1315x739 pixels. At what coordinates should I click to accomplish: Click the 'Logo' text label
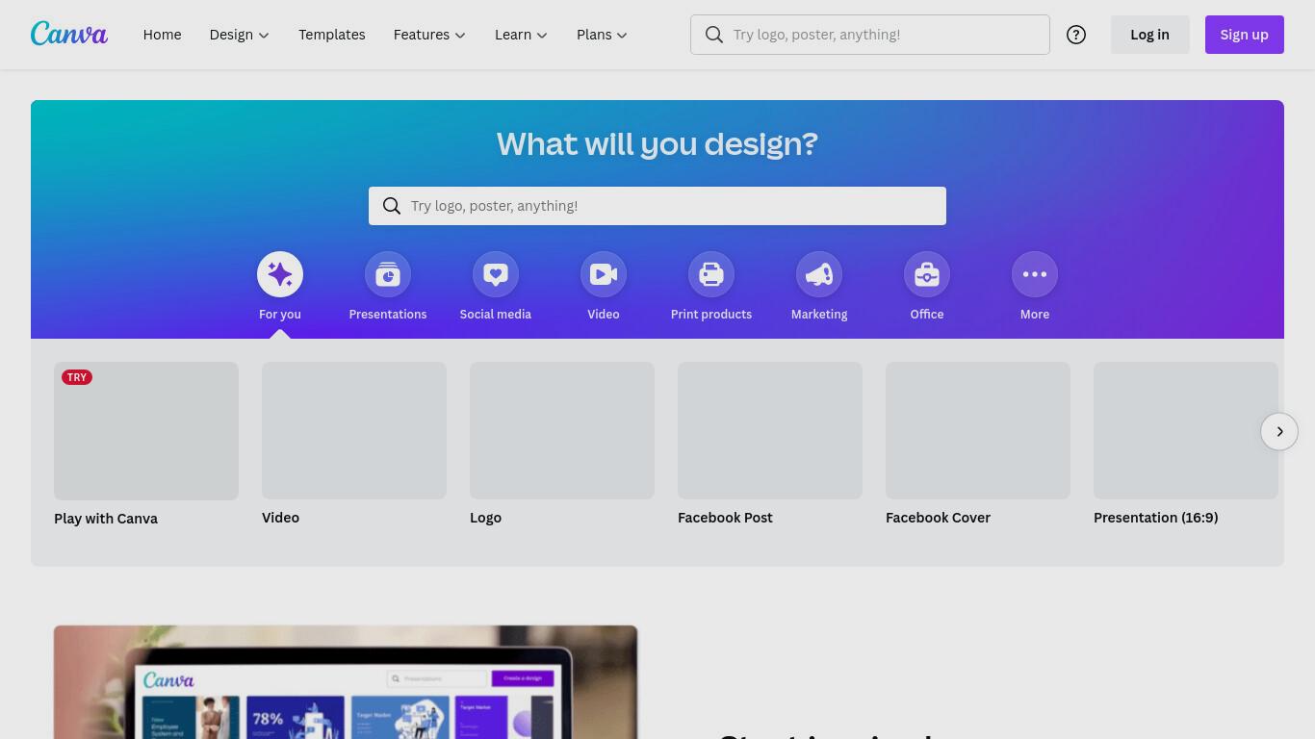(485, 518)
